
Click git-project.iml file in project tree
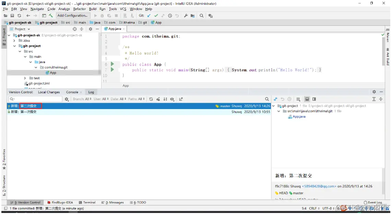[x=37, y=83]
